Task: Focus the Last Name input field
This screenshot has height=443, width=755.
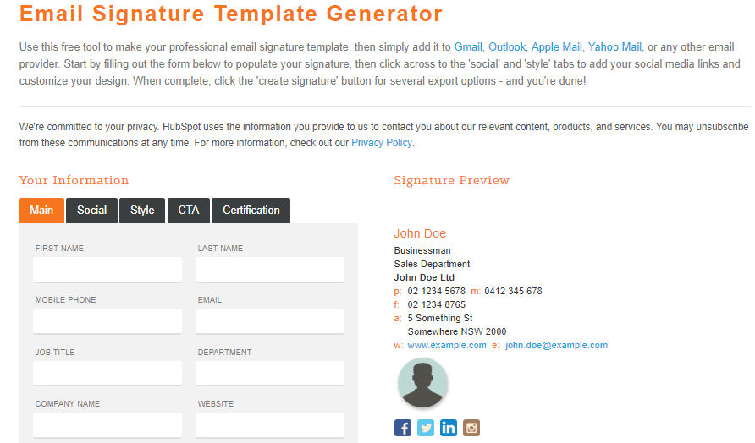Action: coord(270,270)
